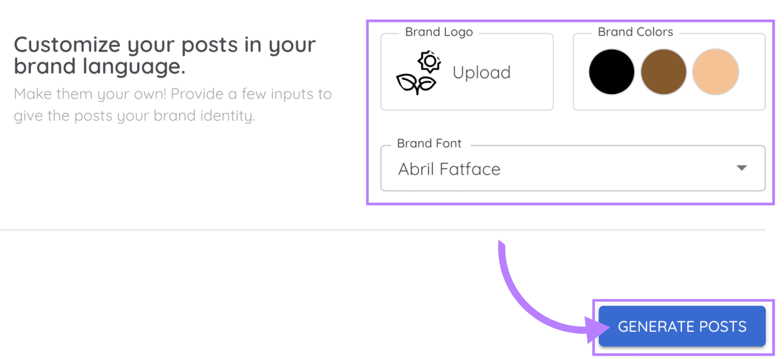The height and width of the screenshot is (359, 784).
Task: Toggle the brown brand color selection
Action: 662,72
